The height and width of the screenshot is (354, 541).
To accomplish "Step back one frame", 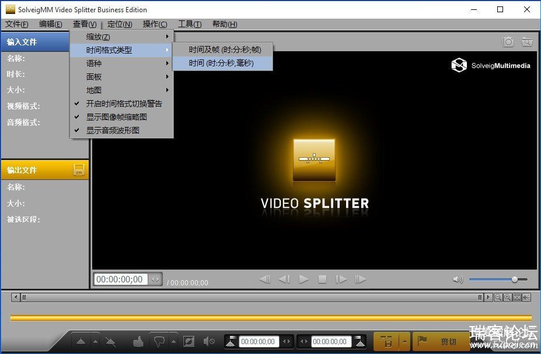I will click(284, 279).
